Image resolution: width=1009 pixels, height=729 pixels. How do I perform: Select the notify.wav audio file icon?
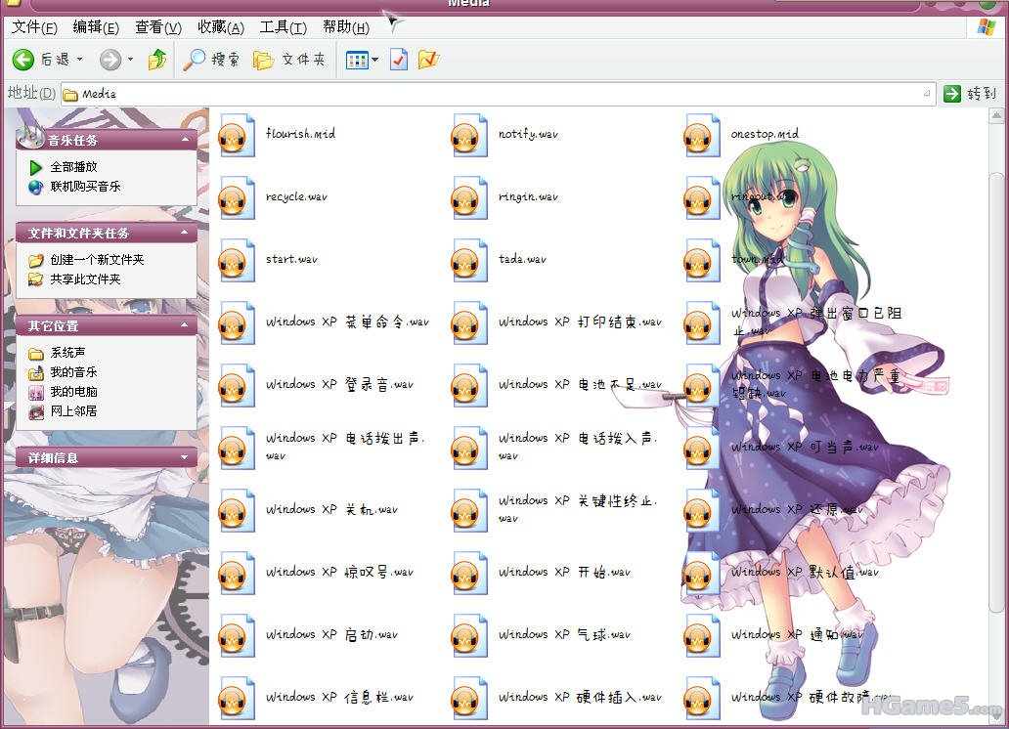[x=469, y=135]
